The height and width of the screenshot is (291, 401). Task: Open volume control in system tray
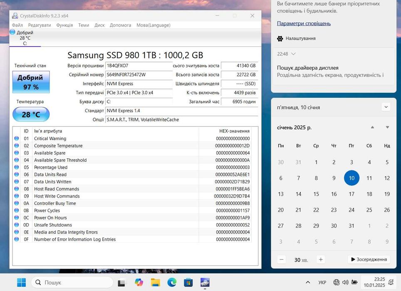pyautogui.click(x=345, y=282)
